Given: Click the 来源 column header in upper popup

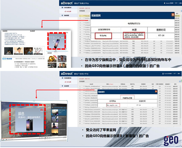Looking at the screenshot, I should point(134,30).
